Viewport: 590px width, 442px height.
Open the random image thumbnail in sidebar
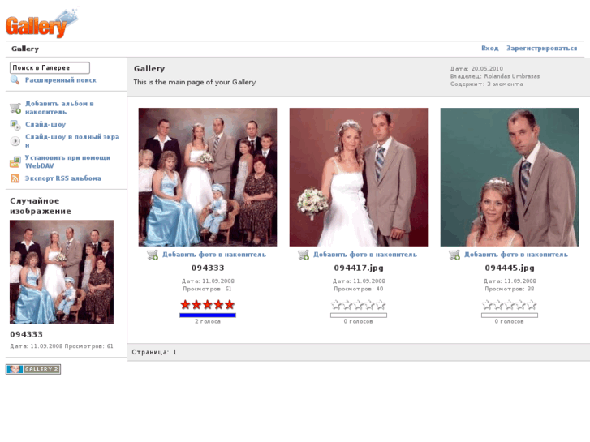62,272
